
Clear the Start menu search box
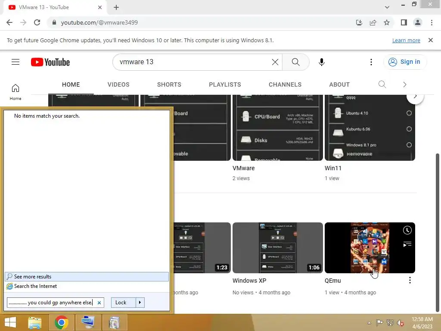[x=99, y=303]
